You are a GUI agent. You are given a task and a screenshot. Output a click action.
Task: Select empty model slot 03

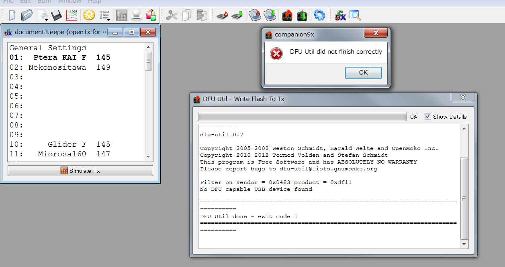click(76, 77)
